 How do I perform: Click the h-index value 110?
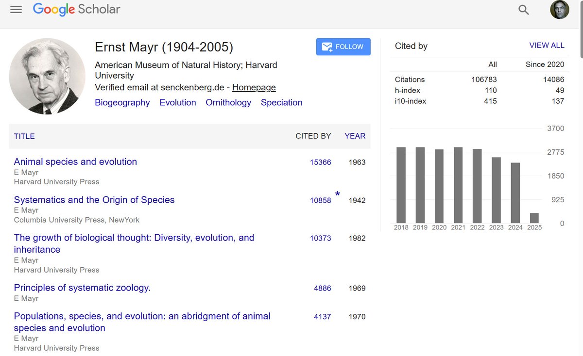pos(491,90)
